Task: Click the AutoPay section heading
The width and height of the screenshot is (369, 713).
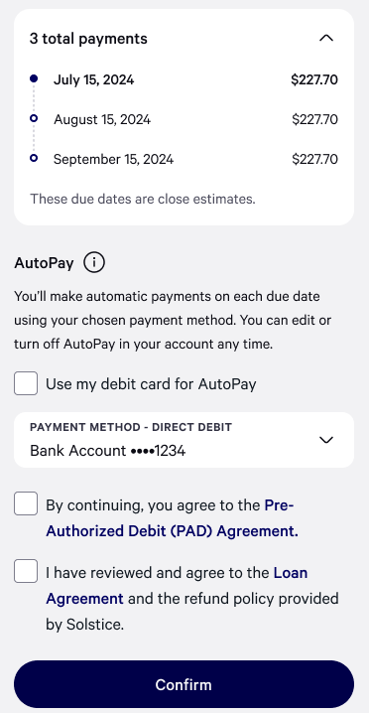Action: [44, 263]
